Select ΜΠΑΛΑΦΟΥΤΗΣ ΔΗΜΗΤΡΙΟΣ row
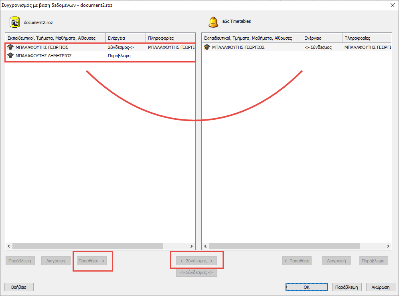The height and width of the screenshot is (296, 399). (43, 56)
